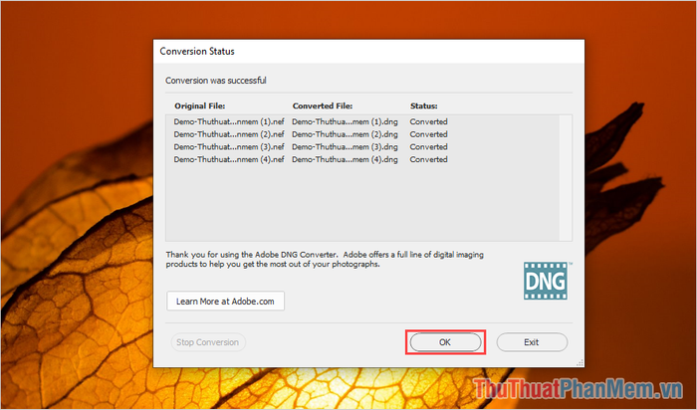The height and width of the screenshot is (410, 697).
Task: Select original file Demo-Thuthuat...nmem (2).nef
Action: pyautogui.click(x=229, y=134)
